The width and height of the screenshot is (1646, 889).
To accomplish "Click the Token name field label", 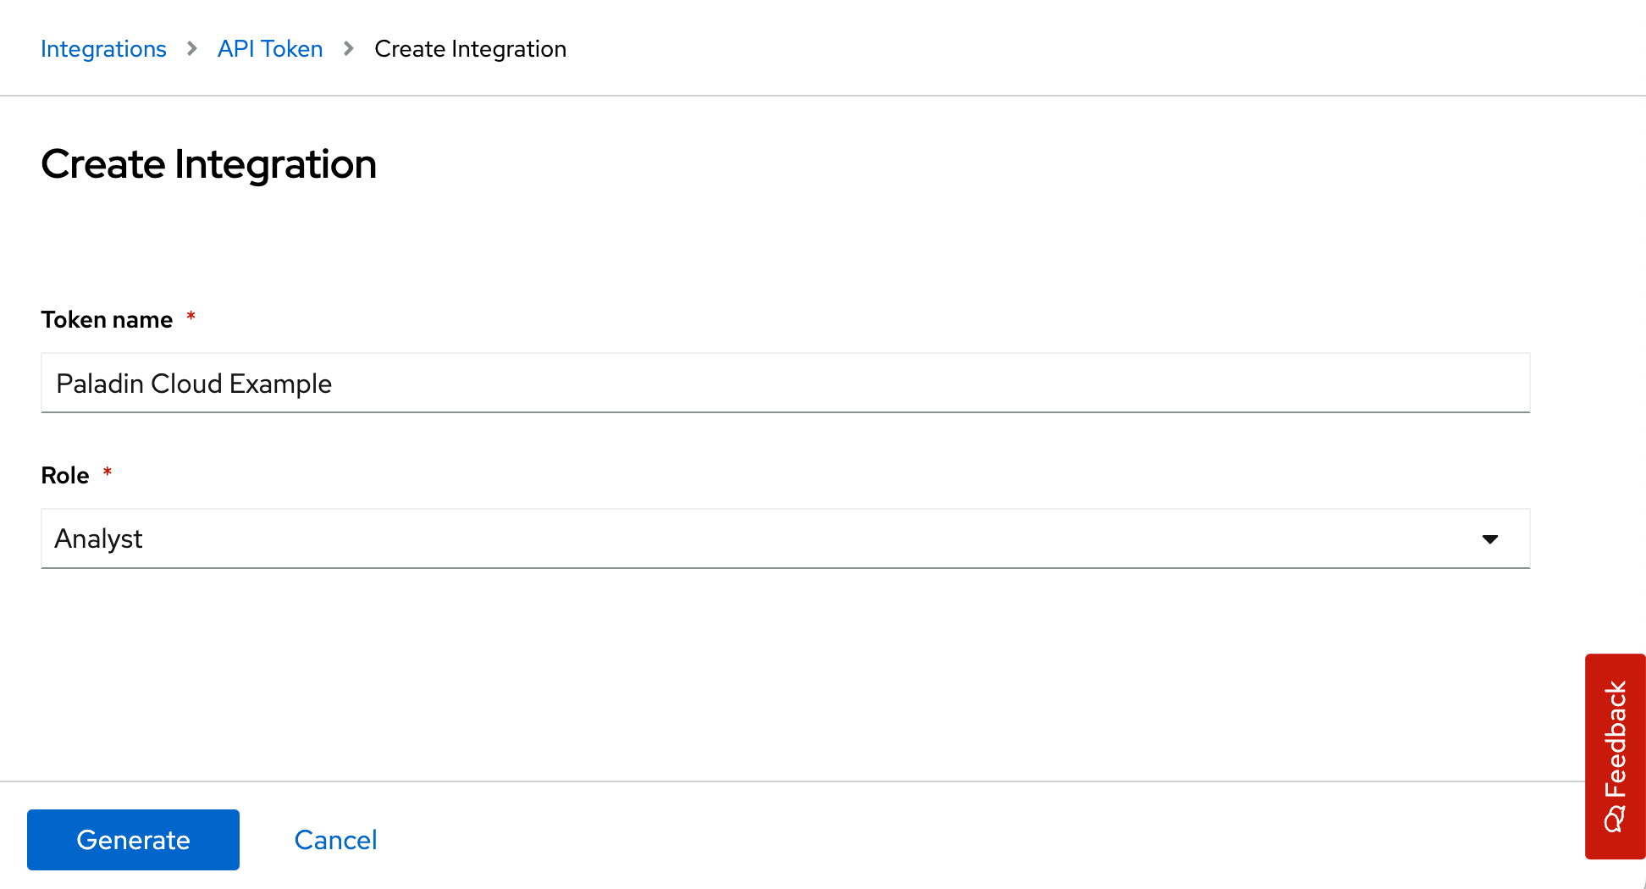I will click(x=107, y=320).
